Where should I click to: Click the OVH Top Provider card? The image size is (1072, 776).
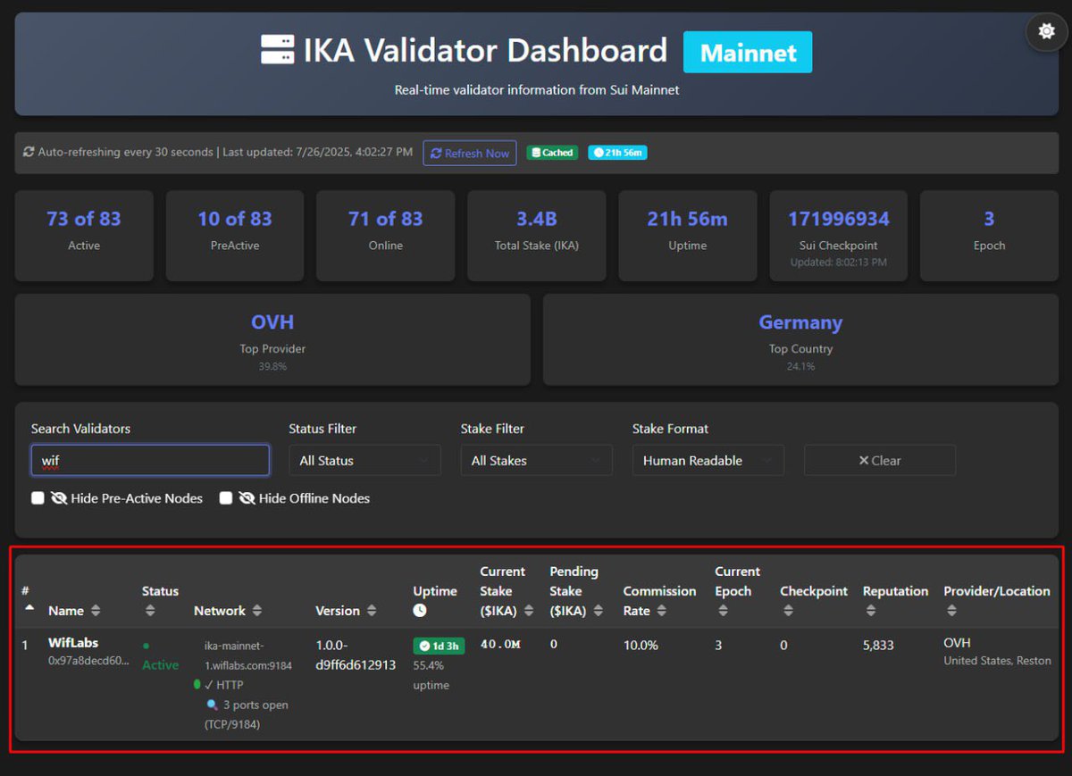click(272, 340)
